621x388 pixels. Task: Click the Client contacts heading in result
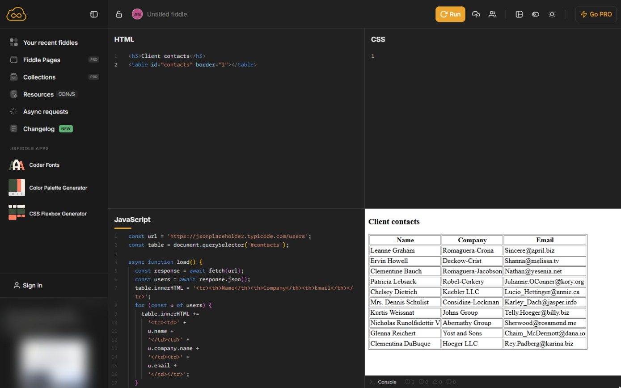tap(394, 222)
